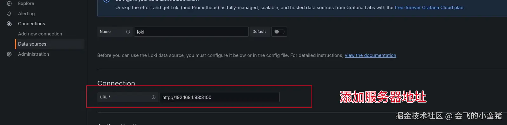Click the Connections sidebar icon
507x125 pixels.
click(x=9, y=24)
